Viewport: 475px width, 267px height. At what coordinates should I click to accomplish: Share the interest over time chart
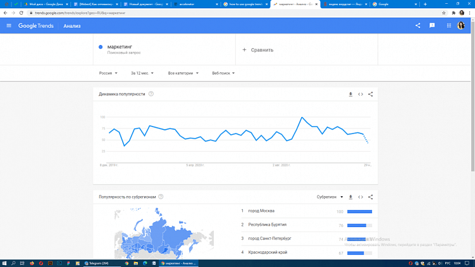(371, 94)
